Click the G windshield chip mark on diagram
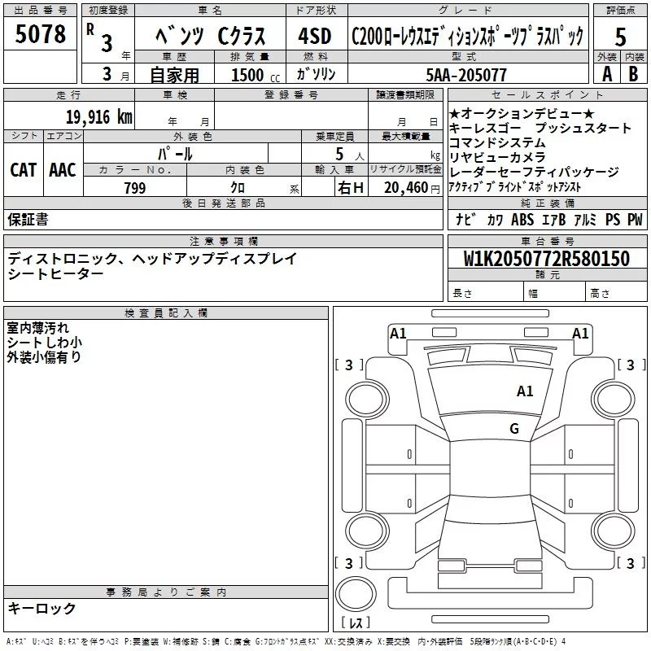Viewport: 651px width, 651px height. pyautogui.click(x=513, y=428)
